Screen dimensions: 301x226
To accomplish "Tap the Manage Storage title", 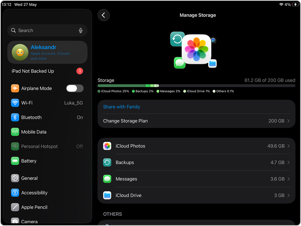I will [x=198, y=15].
